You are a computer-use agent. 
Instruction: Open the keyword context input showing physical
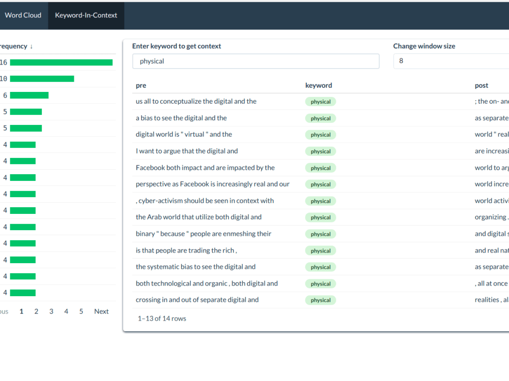[256, 61]
